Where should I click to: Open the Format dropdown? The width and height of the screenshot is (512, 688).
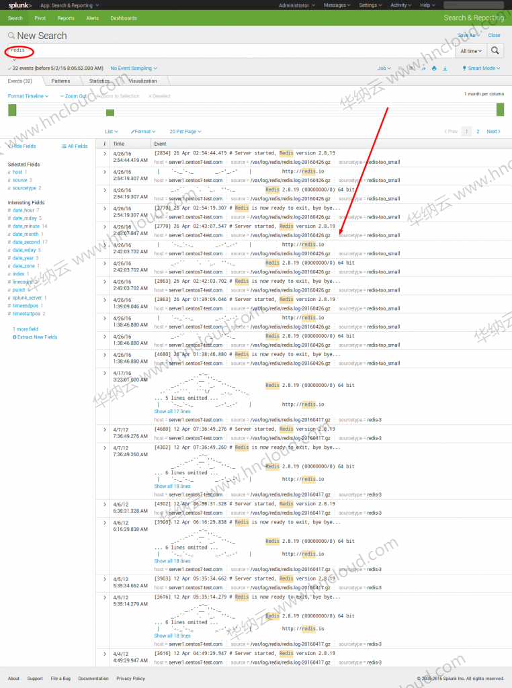(x=143, y=132)
